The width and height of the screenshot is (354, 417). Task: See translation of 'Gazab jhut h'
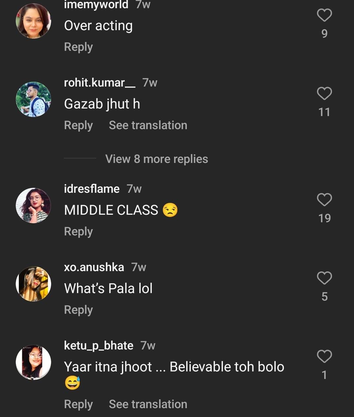148,125
